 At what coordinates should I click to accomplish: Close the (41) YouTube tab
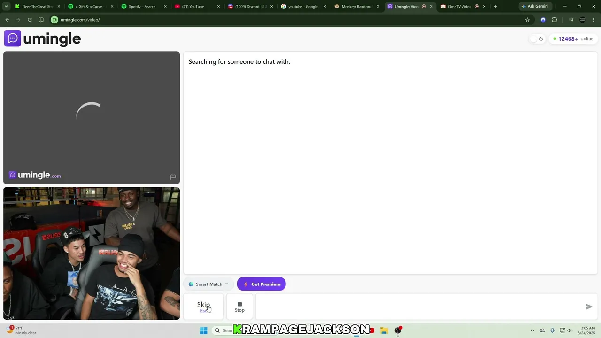coord(218,7)
